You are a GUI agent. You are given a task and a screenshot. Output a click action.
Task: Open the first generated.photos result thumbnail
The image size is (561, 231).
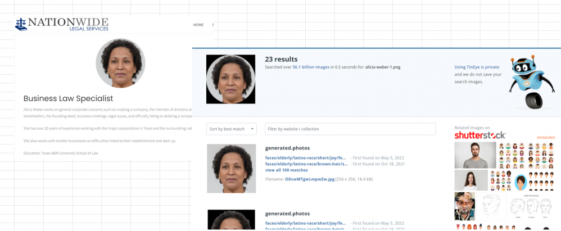click(x=232, y=169)
